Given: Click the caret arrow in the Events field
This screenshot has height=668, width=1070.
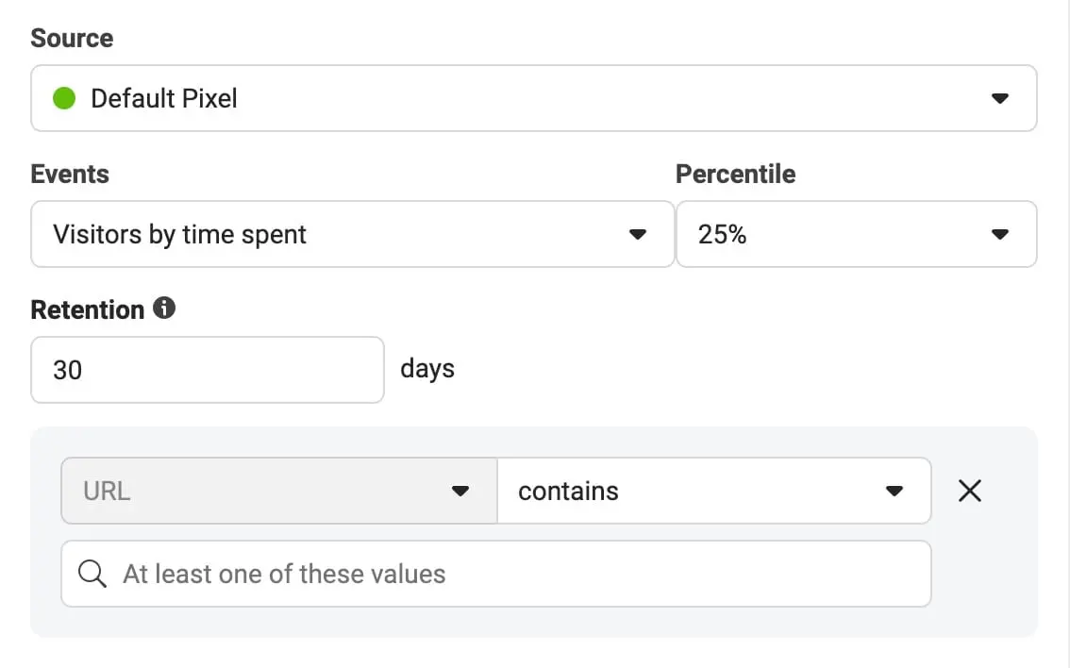Looking at the screenshot, I should pyautogui.click(x=638, y=234).
